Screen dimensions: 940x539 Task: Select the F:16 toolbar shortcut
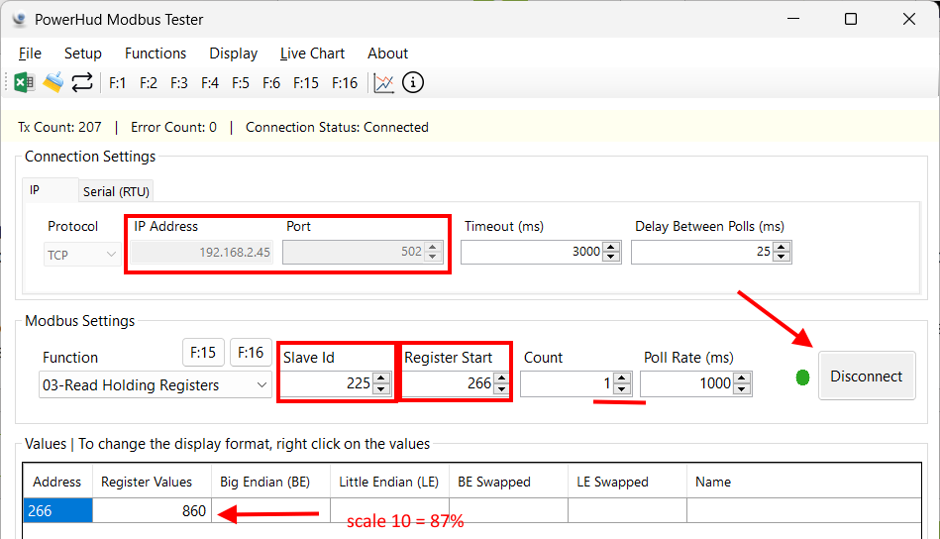345,83
